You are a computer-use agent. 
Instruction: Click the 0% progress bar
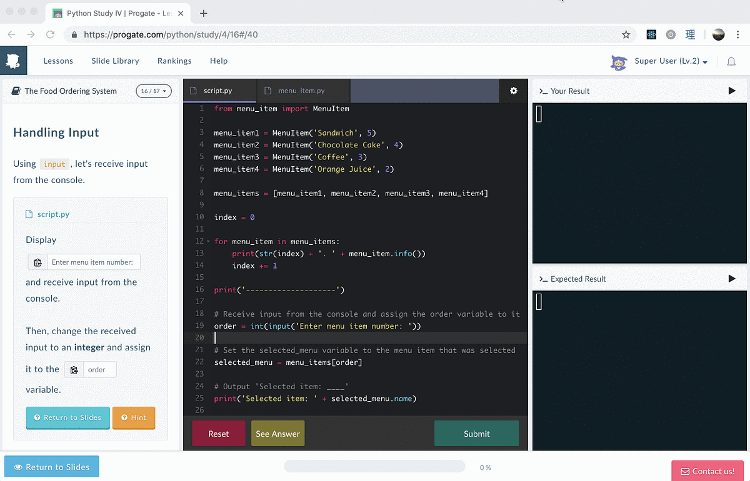pos(375,466)
